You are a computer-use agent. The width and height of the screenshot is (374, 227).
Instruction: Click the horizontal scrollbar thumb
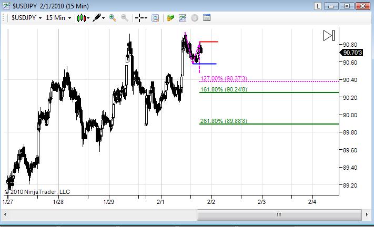279,214
